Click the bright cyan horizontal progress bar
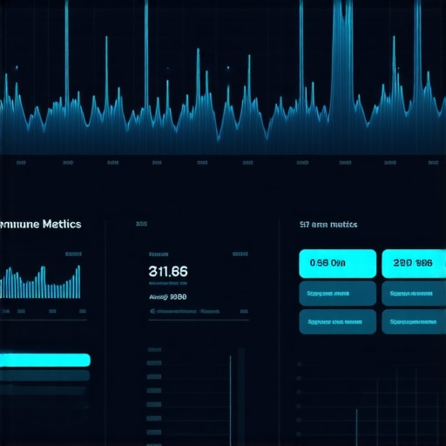 click(45, 360)
